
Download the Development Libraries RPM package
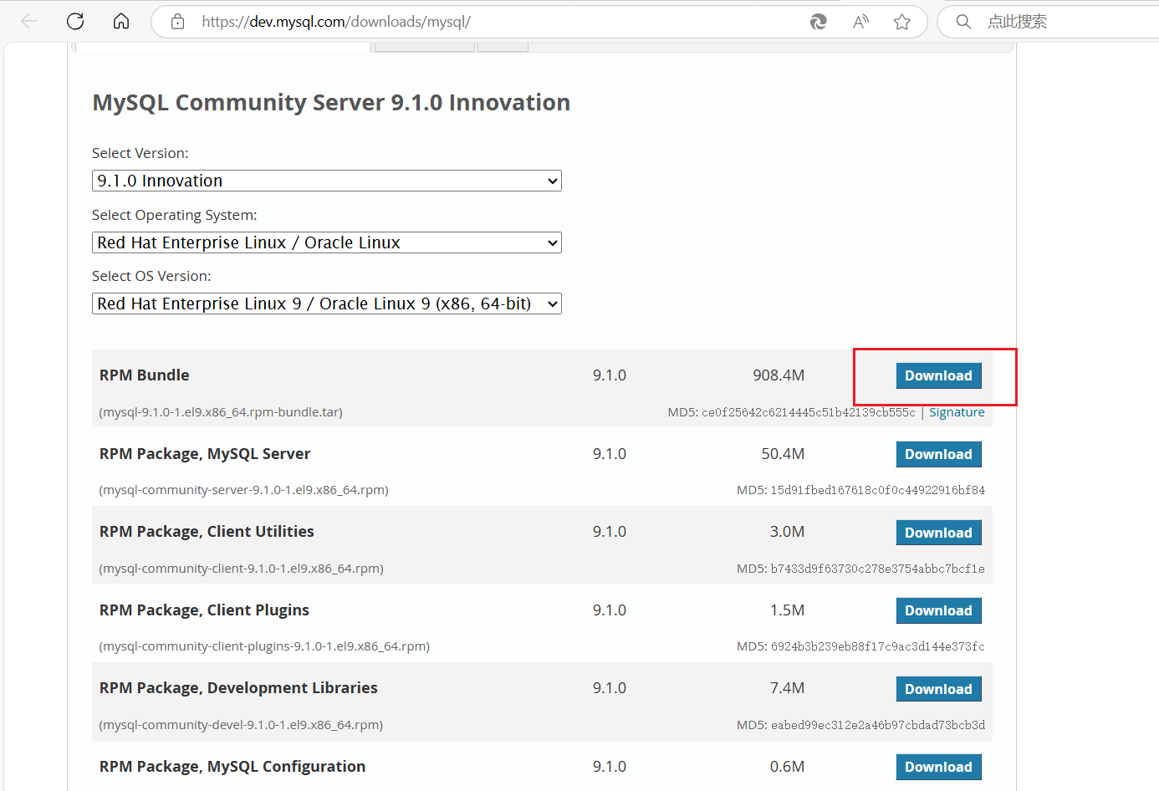(x=938, y=689)
